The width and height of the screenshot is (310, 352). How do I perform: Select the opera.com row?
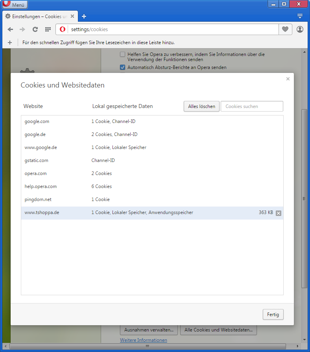tap(152, 173)
